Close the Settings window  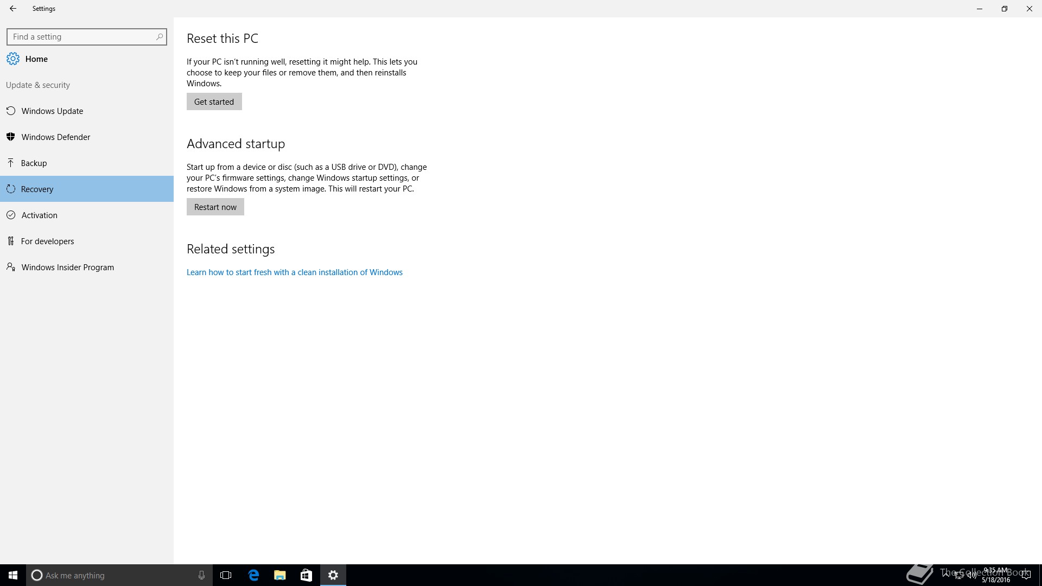click(x=1030, y=9)
